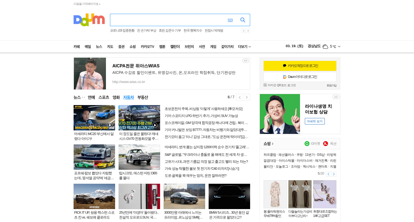Click trending term 한국 행복지수
This screenshot has height=222, width=414.
click(x=193, y=31)
